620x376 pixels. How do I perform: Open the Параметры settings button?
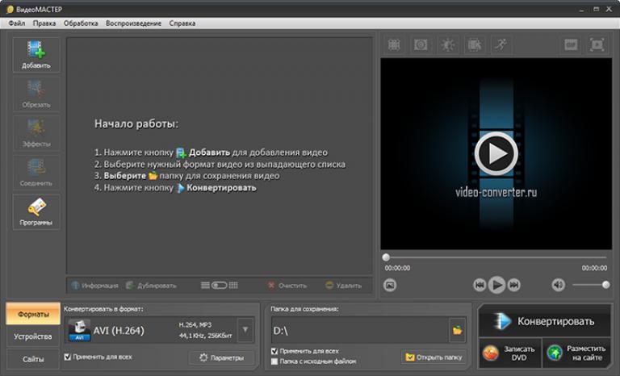click(x=222, y=357)
